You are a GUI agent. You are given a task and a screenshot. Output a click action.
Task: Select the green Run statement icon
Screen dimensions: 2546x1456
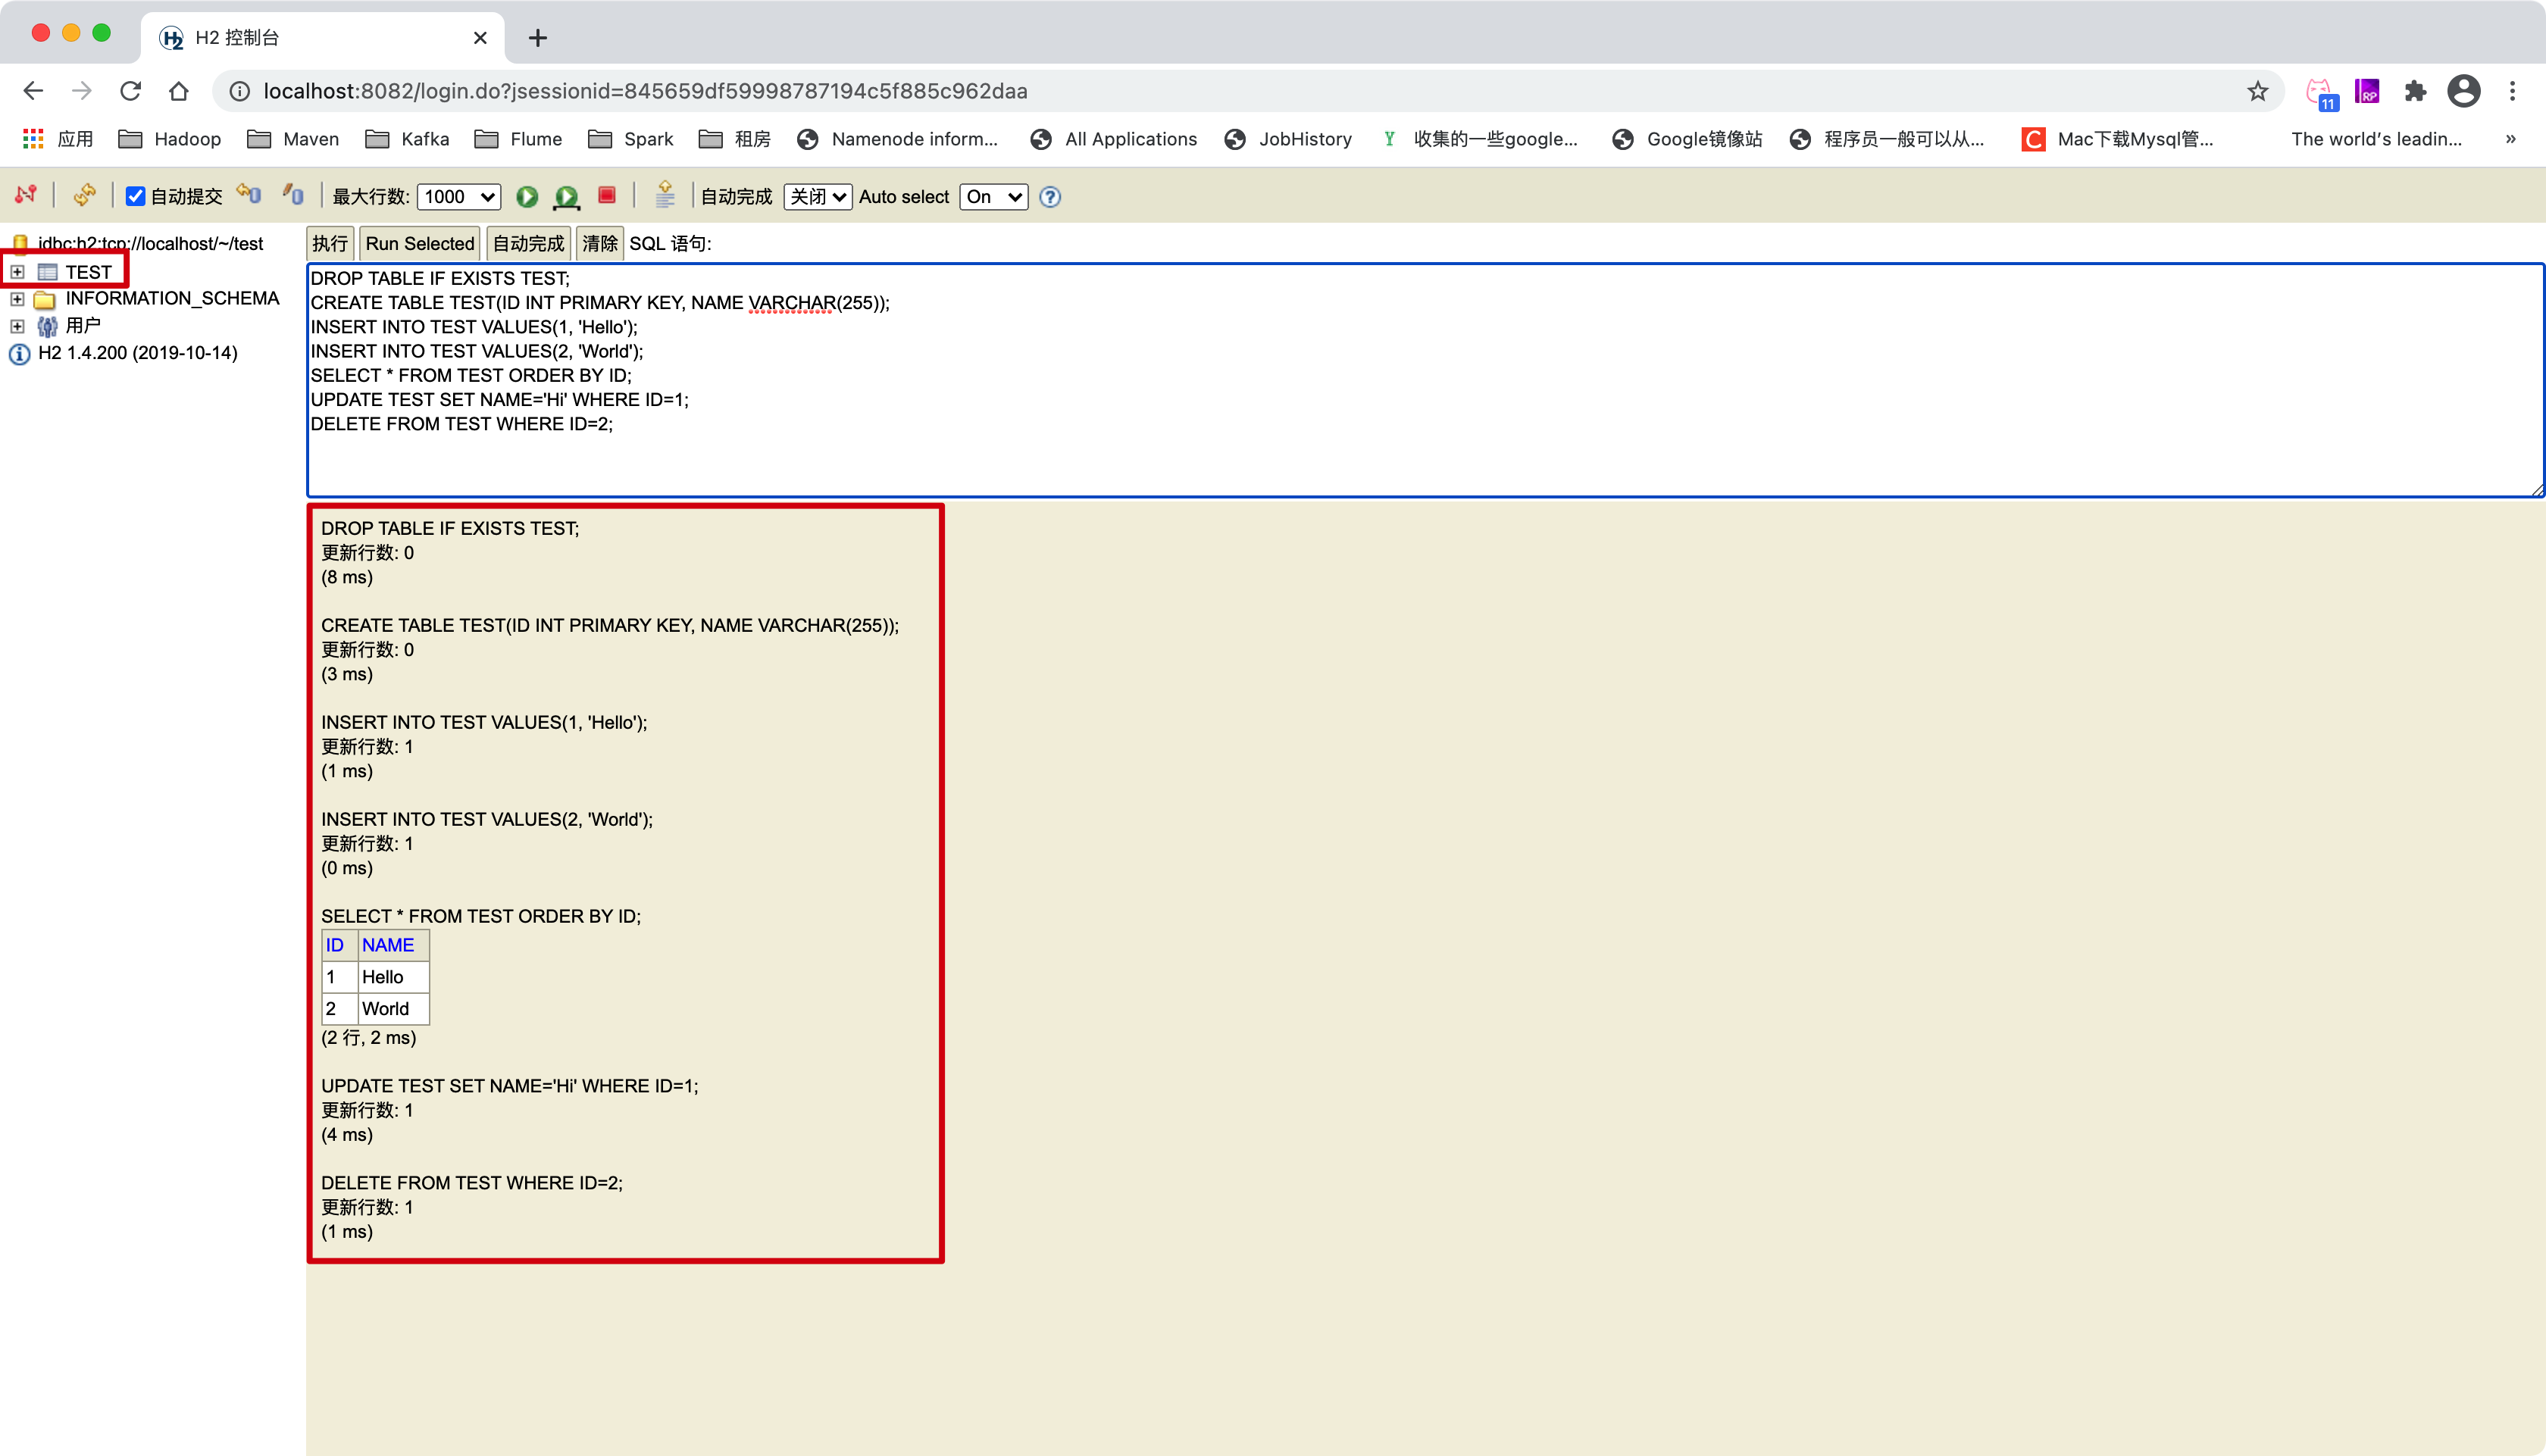click(x=528, y=197)
